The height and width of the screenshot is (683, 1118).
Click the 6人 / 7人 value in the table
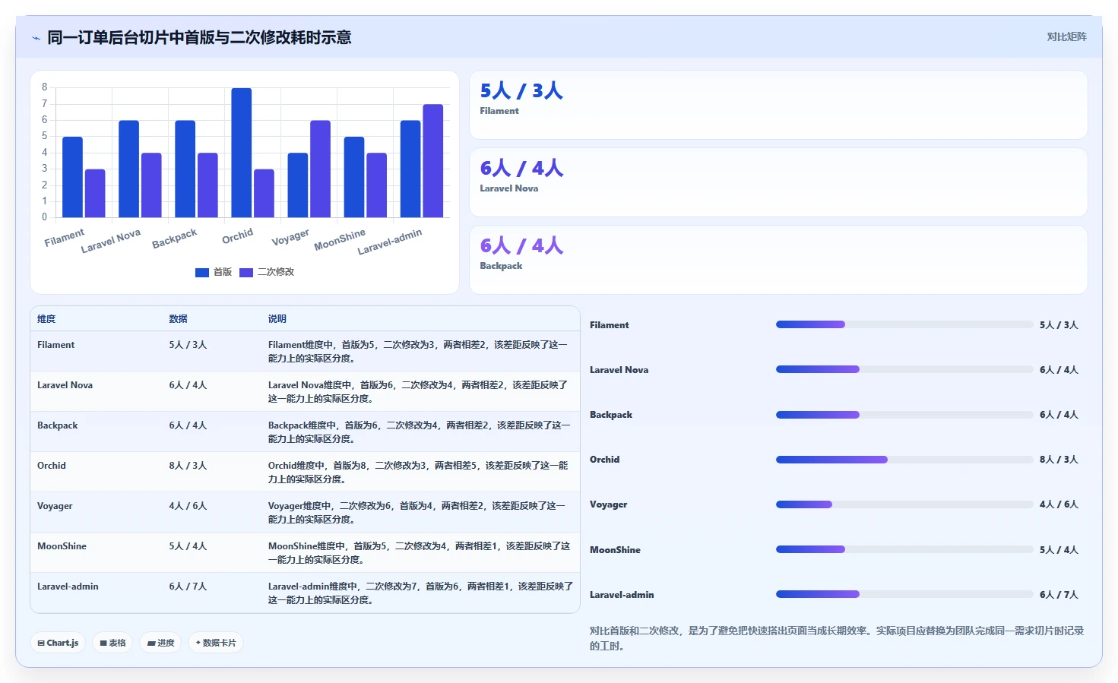point(188,587)
